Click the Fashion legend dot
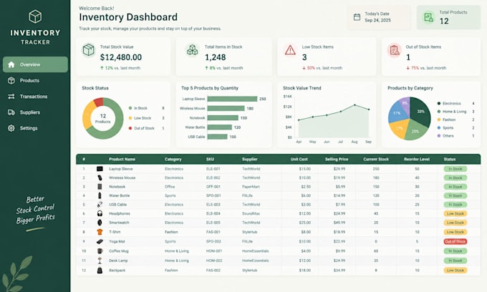Screen dimensions: 487x292 tap(439, 120)
